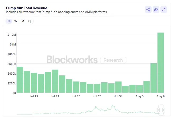Screen dimensions: 172x118
Task: Click the tallest bar at Aug 6
Action: 161,62
